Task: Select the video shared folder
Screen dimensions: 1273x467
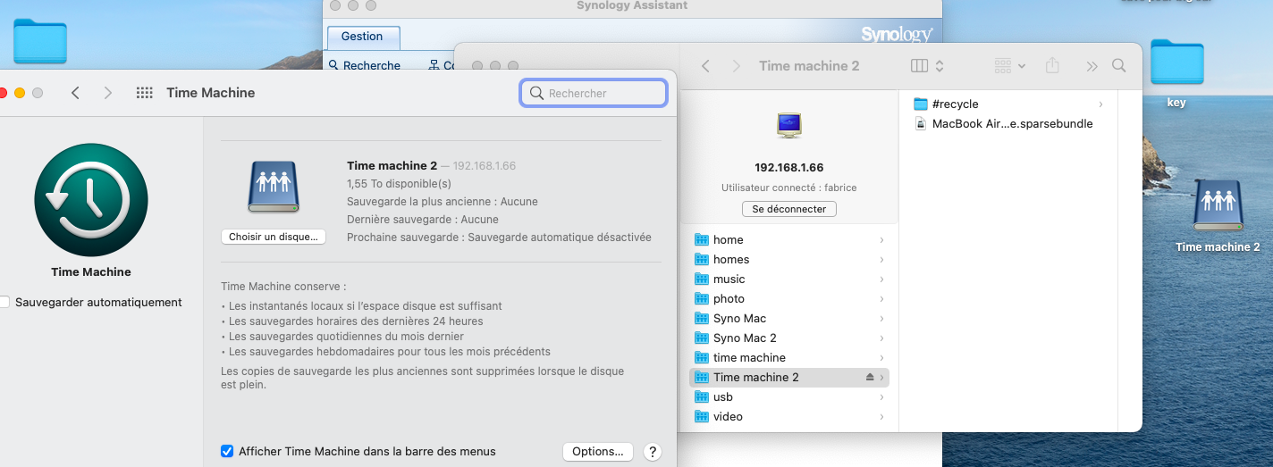Action: [x=789, y=417]
